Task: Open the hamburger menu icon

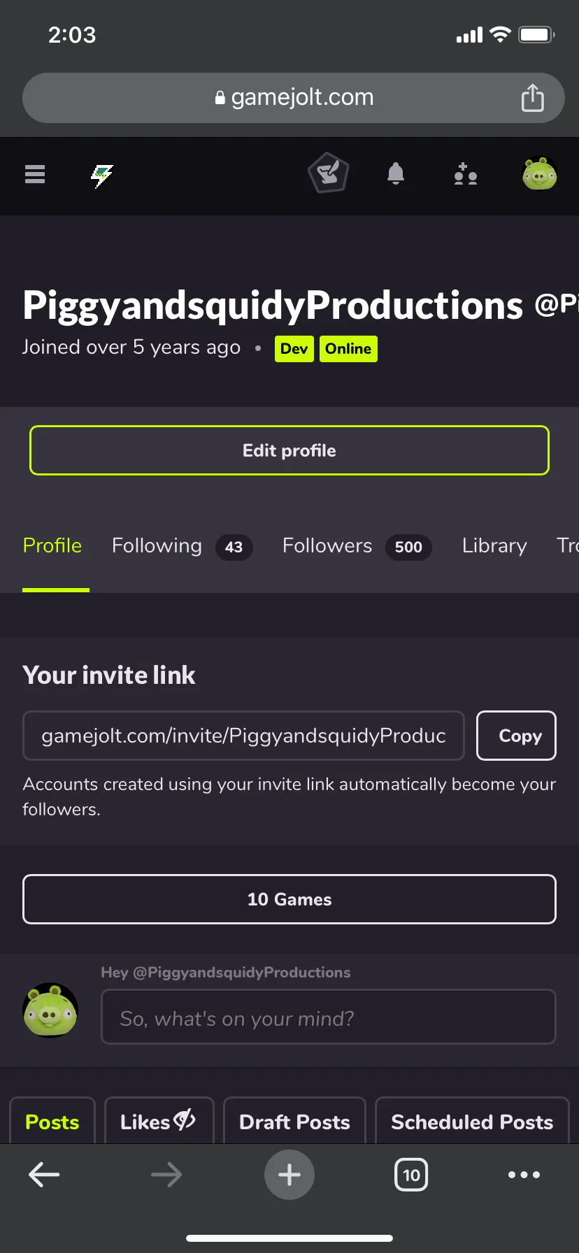Action: click(x=35, y=174)
